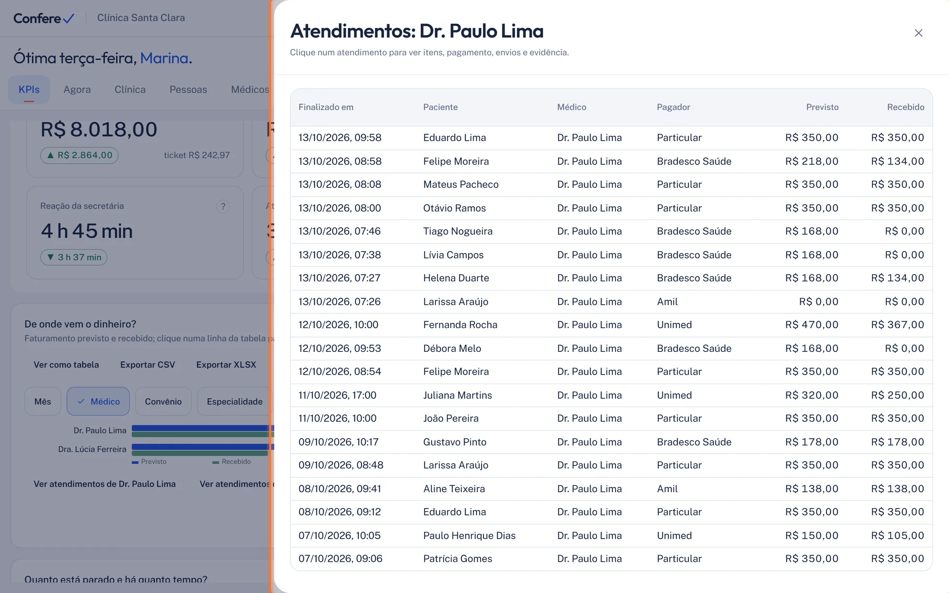This screenshot has height=593, width=949.
Task: Switch to the KPIs tab
Action: [x=29, y=89]
